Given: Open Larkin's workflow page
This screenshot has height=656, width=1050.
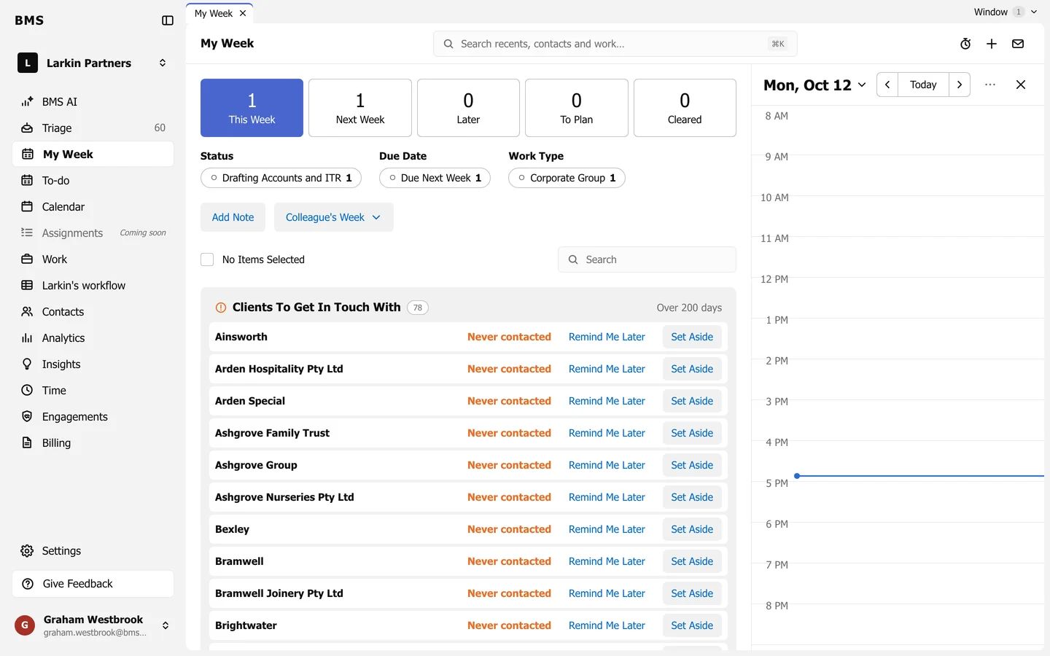Looking at the screenshot, I should (93, 286).
